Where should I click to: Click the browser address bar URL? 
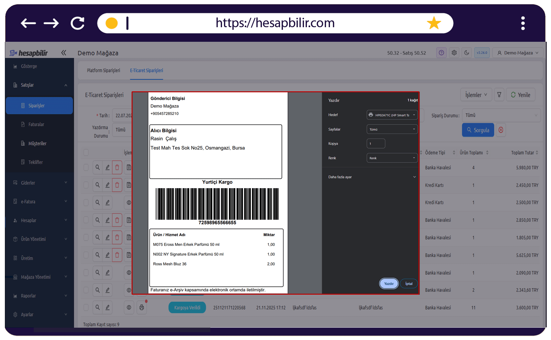275,23
